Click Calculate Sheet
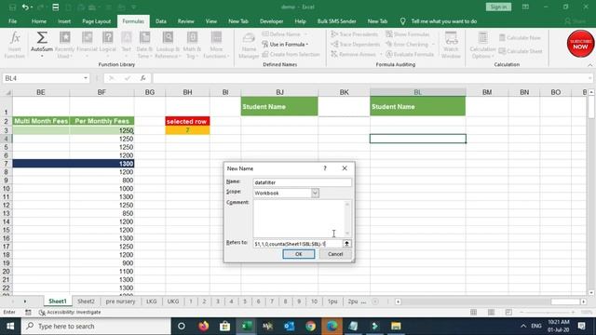This screenshot has width=596, height=335. point(521,51)
